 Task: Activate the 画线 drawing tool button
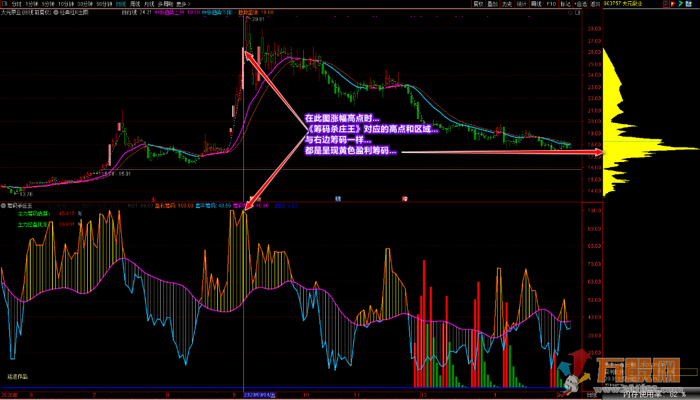(x=536, y=3)
